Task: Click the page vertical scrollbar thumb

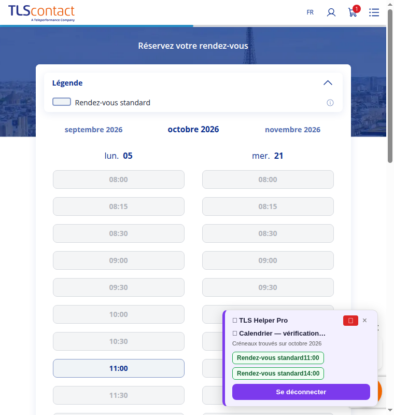Action: tap(390, 86)
